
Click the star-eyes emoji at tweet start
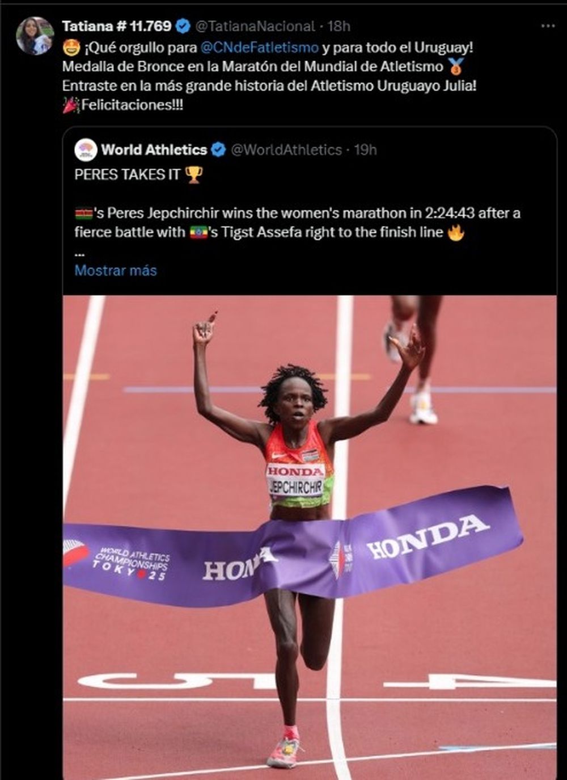click(71, 47)
